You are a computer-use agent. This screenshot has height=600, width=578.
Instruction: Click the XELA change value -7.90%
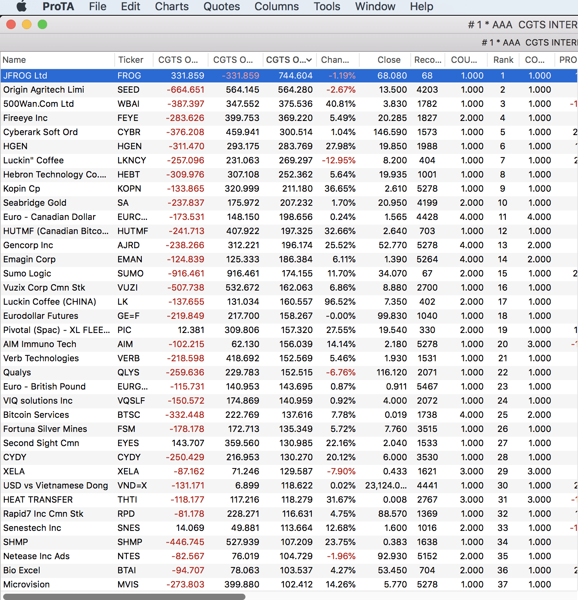point(341,471)
